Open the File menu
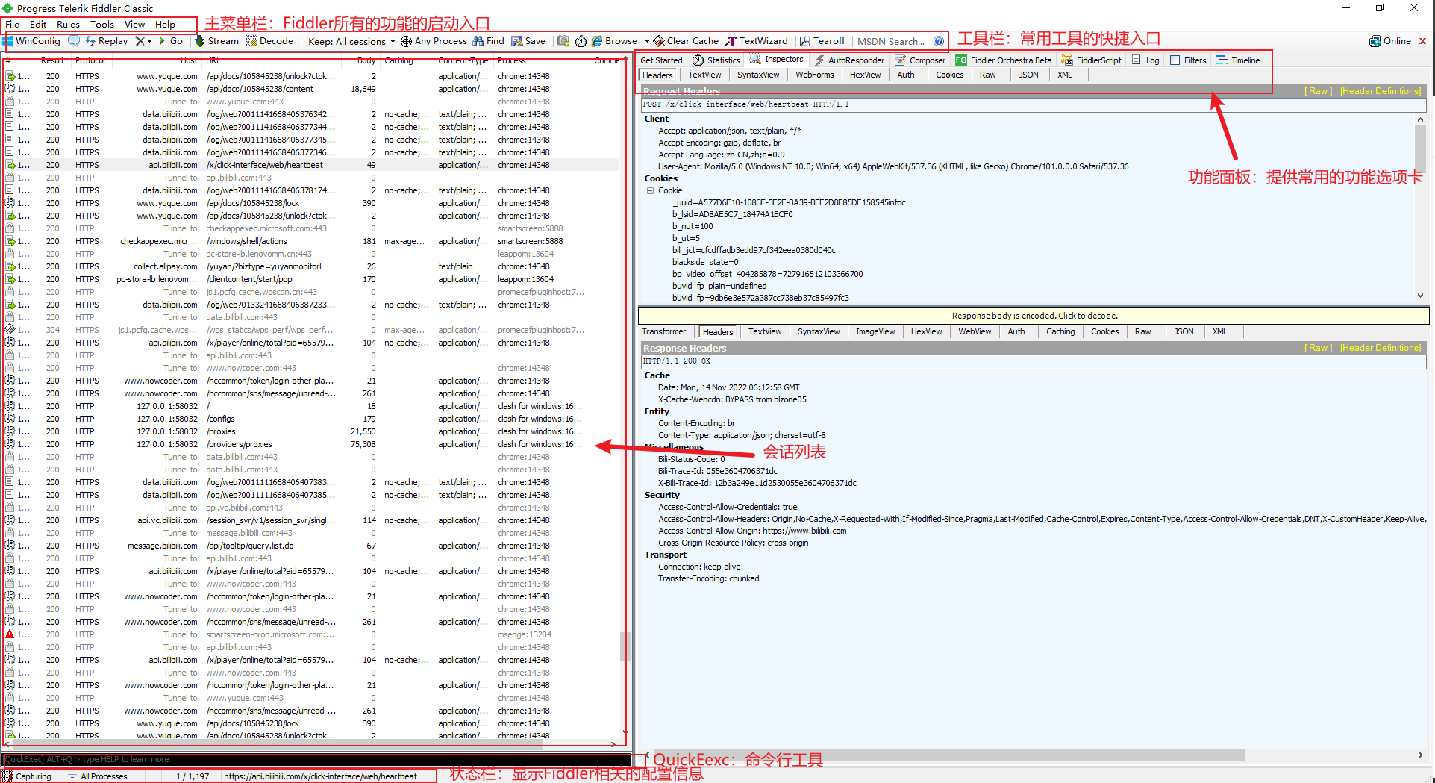Viewport: 1435px width, 783px height. coord(13,24)
